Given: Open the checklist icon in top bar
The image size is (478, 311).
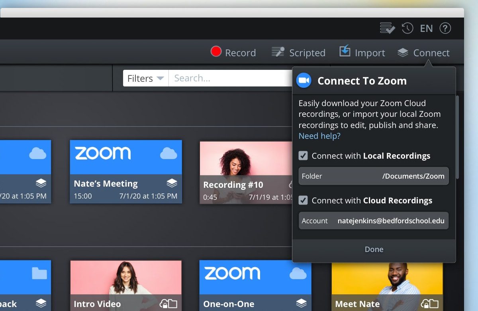Looking at the screenshot, I should pyautogui.click(x=387, y=28).
